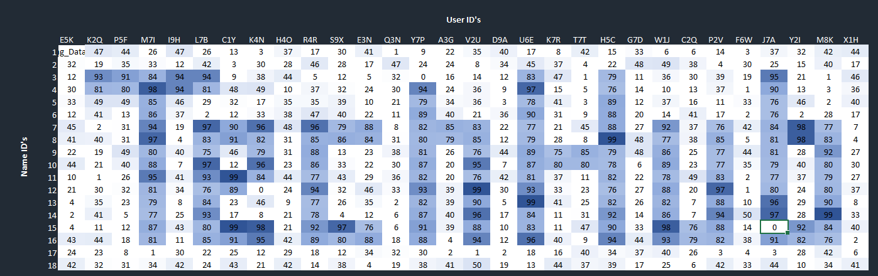Click the g_Data cell in row 1

tap(72, 51)
